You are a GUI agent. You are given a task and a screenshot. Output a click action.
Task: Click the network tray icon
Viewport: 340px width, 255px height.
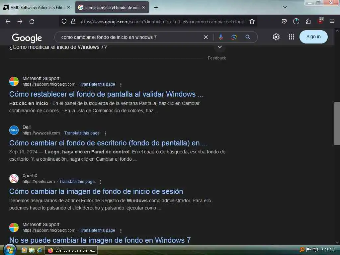click(x=315, y=250)
